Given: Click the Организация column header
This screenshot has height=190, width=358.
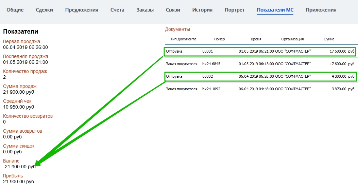Looking at the screenshot, I should tap(292, 39).
